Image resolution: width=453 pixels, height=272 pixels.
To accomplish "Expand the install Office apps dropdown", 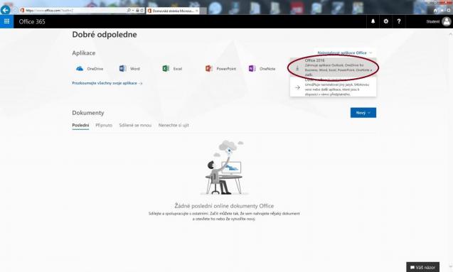I will coord(345,53).
